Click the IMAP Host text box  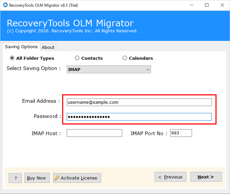click(94, 133)
